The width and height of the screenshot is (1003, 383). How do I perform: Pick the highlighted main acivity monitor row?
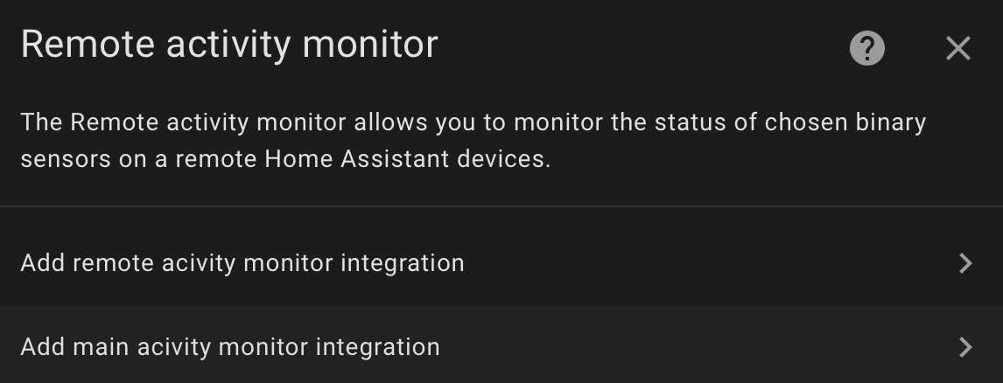pos(501,346)
